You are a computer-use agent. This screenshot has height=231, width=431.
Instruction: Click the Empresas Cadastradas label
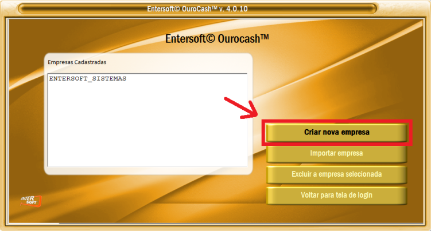click(77, 62)
